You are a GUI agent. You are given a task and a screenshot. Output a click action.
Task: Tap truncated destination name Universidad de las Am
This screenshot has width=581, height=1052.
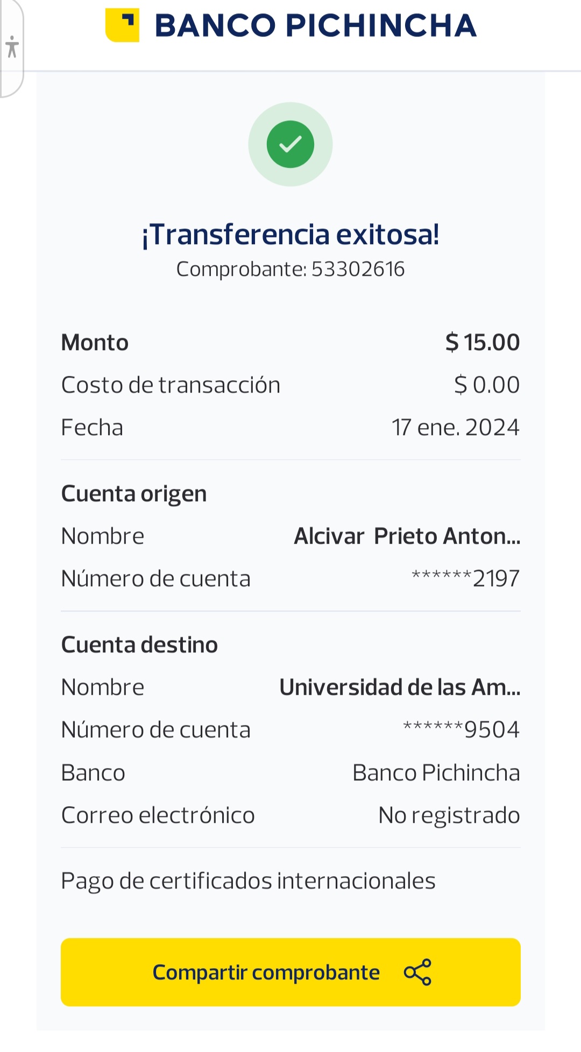(400, 687)
